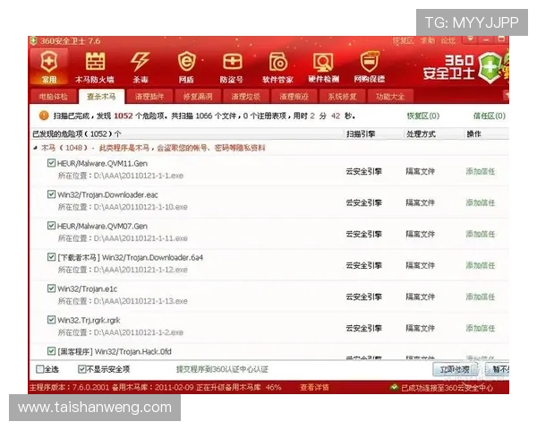Collapse the 木马 (1048) category
Screen dimensions: 537x430
tap(35, 148)
